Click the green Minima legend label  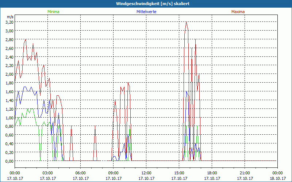click(x=53, y=12)
